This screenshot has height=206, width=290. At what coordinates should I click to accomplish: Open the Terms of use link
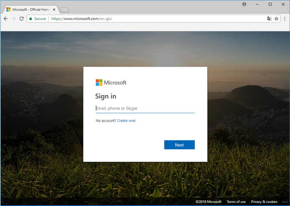point(236,202)
